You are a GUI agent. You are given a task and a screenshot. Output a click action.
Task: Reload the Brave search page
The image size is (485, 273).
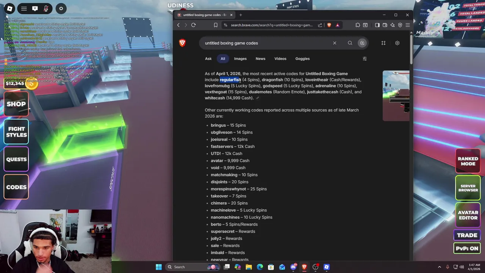pos(193,25)
